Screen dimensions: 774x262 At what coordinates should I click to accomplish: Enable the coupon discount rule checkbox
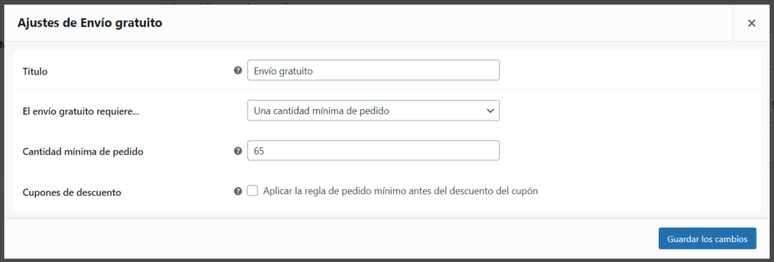(252, 191)
